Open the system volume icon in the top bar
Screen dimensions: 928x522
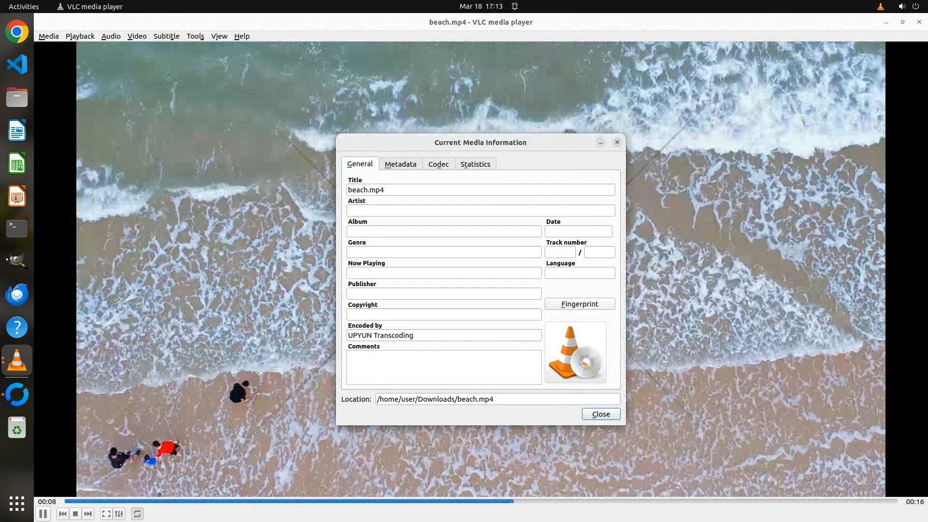tap(901, 6)
